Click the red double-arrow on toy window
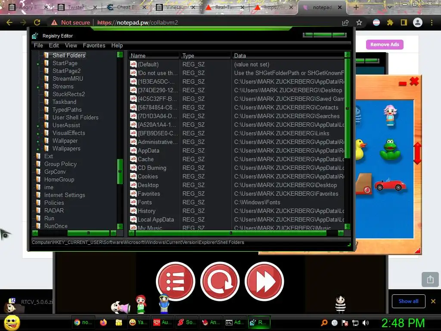This screenshot has height=331, width=441. [x=417, y=153]
